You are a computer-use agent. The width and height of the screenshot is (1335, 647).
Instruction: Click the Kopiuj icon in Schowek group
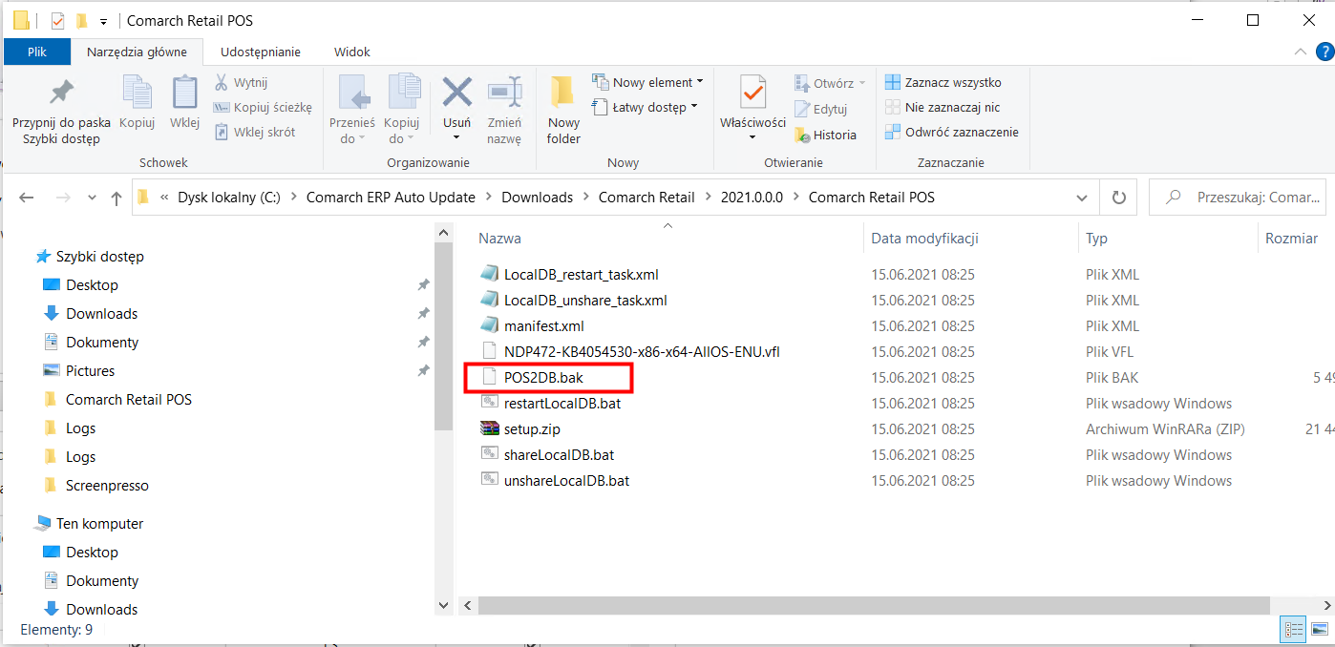(x=138, y=94)
